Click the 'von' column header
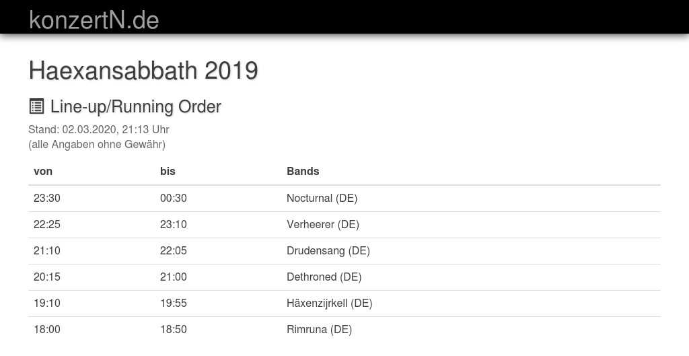The image size is (689, 356). [x=43, y=171]
